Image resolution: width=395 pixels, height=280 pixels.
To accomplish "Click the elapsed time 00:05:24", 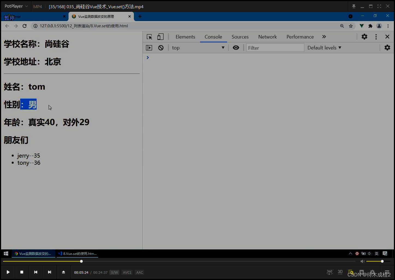I will (x=81, y=272).
